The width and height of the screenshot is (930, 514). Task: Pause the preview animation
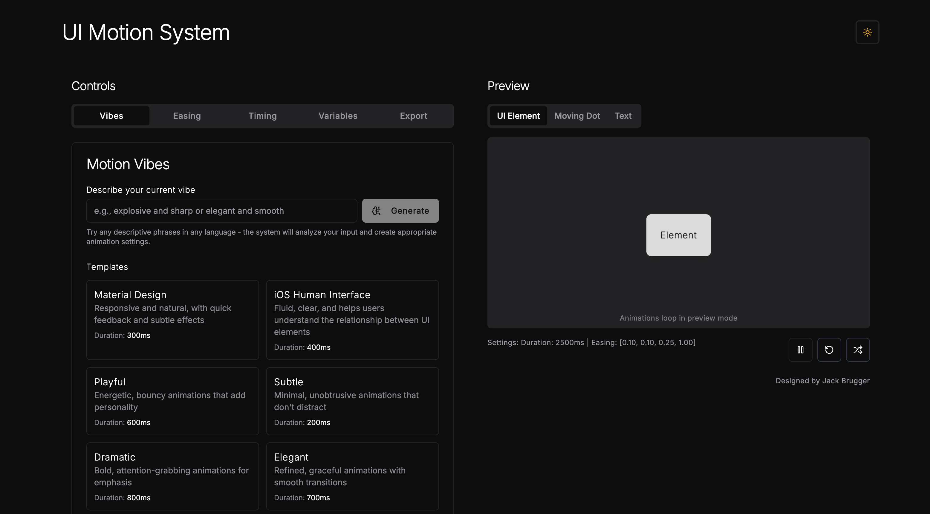pyautogui.click(x=800, y=350)
